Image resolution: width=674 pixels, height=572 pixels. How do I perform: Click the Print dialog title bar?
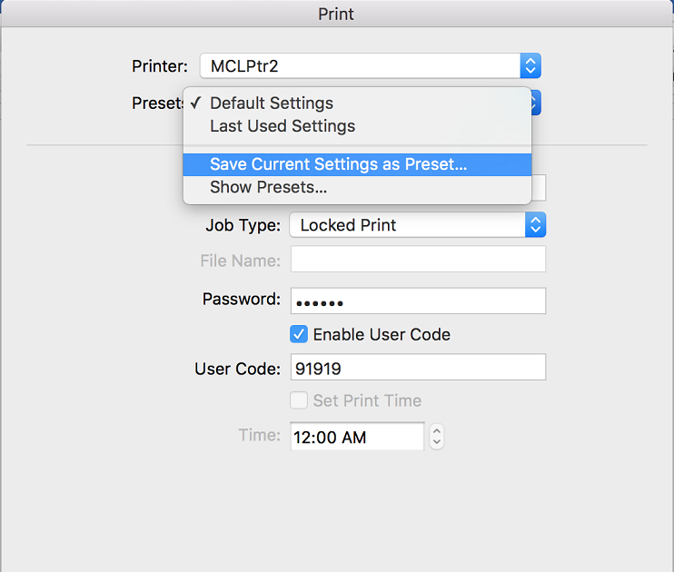tap(336, 14)
